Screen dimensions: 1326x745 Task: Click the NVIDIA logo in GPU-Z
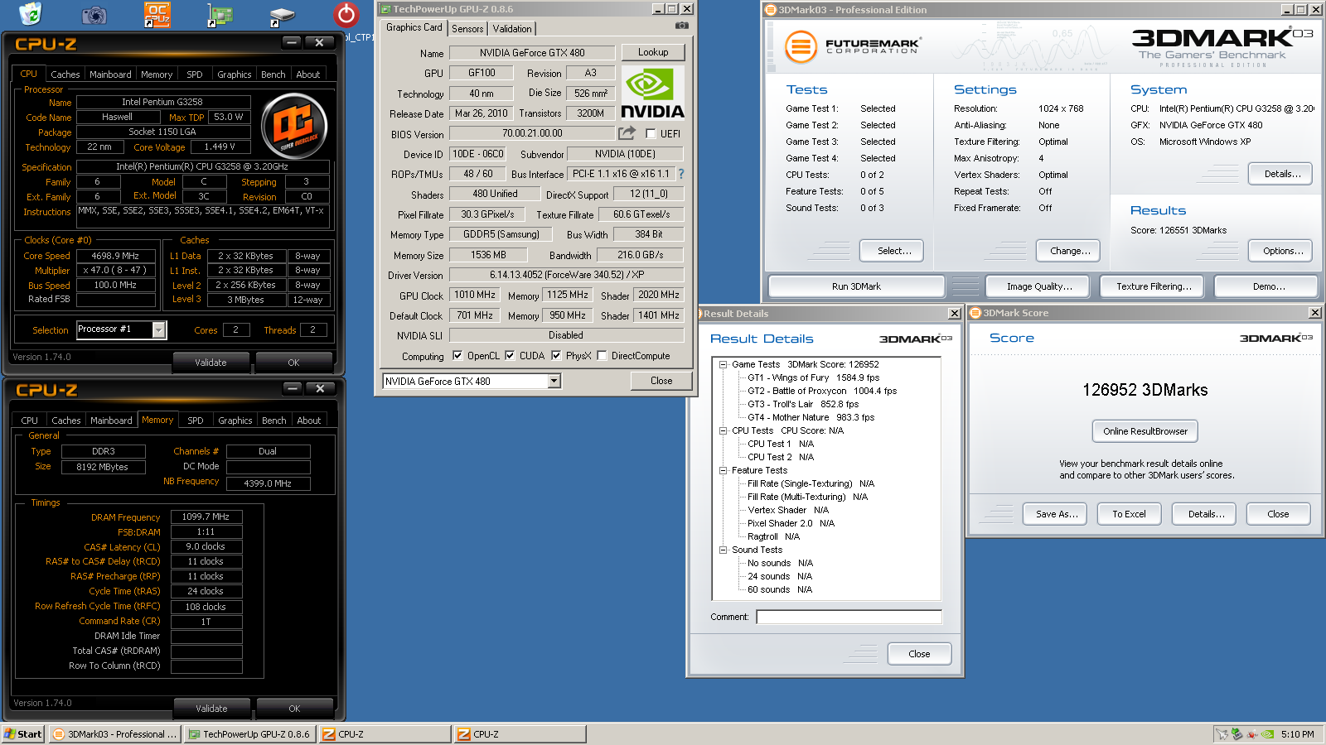tap(652, 94)
